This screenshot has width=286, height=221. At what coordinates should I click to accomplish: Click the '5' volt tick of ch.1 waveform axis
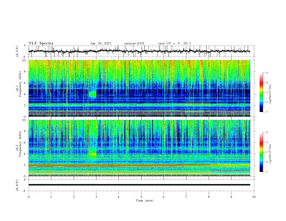[x=25, y=46]
